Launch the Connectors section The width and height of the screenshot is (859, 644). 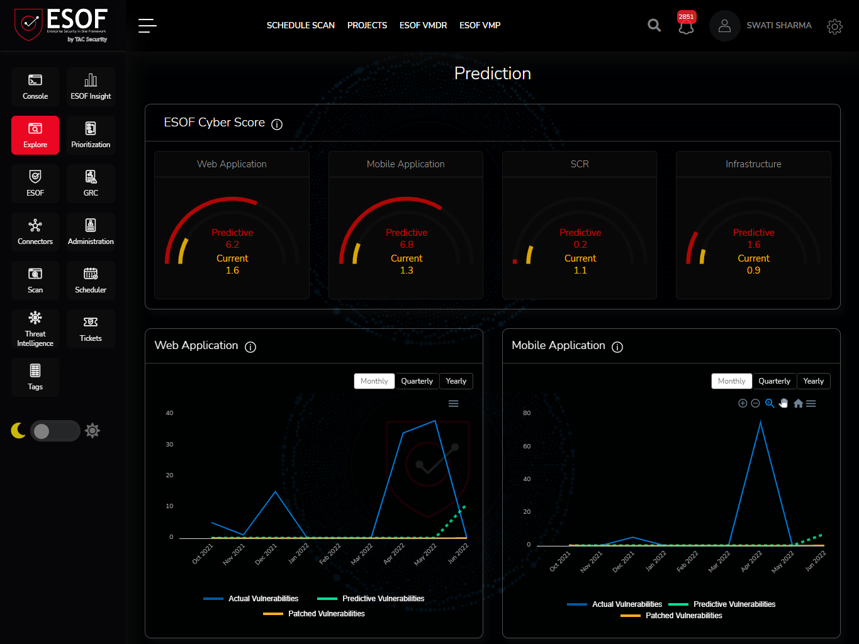click(35, 231)
